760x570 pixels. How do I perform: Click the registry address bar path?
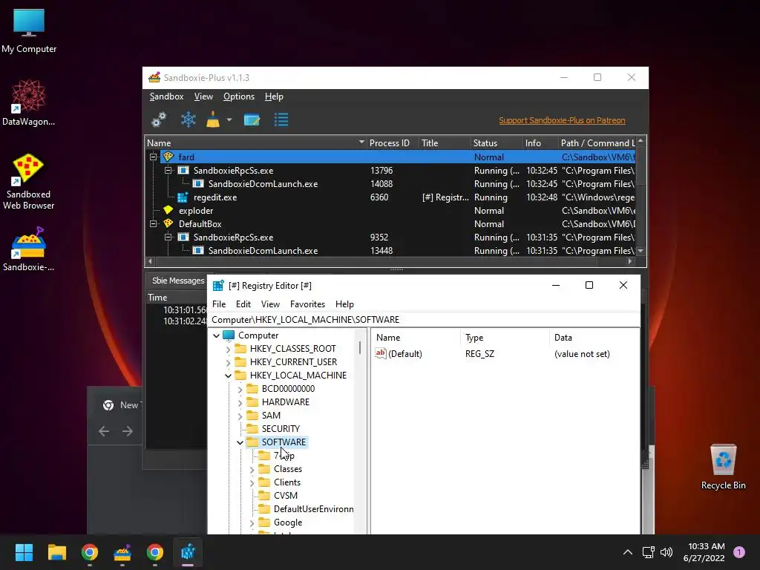tap(425, 320)
